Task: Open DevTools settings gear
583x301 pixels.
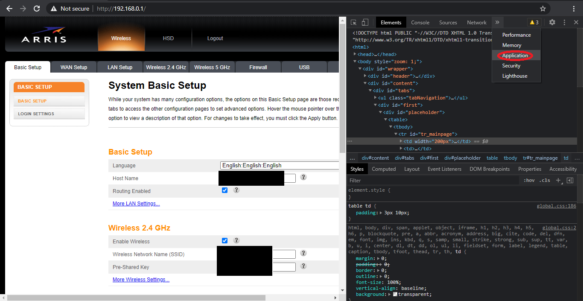Action: point(552,23)
